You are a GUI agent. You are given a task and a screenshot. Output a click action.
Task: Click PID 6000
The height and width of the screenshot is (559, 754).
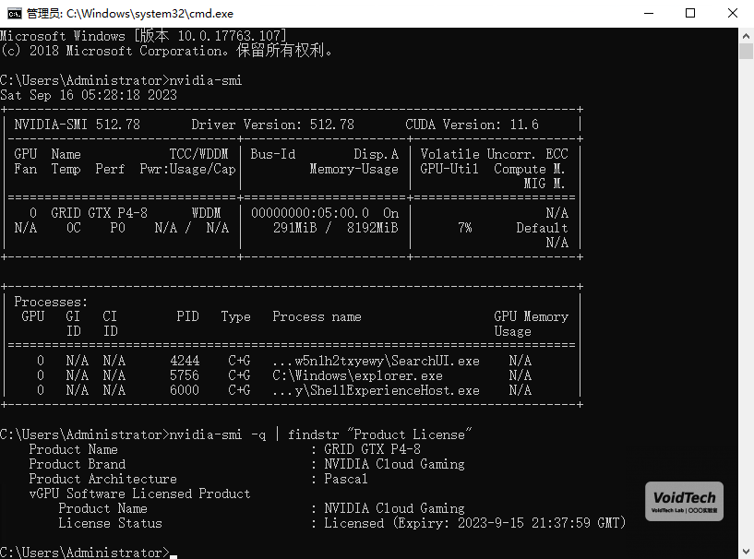click(x=185, y=390)
